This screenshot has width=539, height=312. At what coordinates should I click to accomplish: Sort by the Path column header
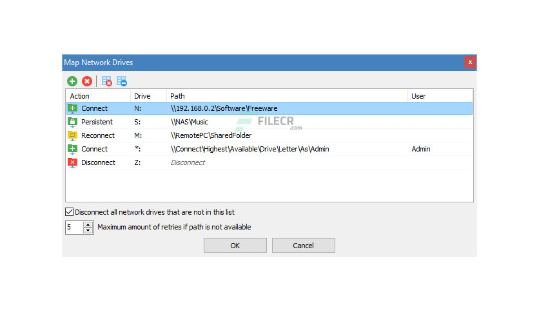pyautogui.click(x=287, y=96)
